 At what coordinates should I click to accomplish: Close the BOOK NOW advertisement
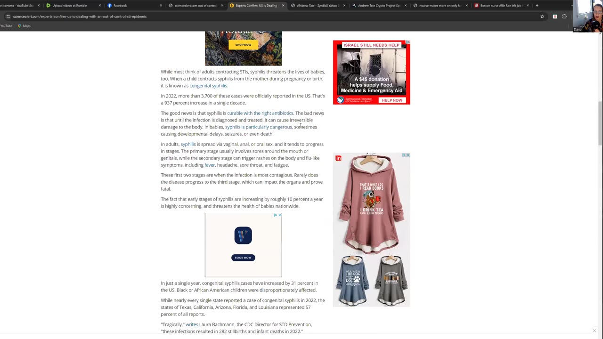[280, 215]
